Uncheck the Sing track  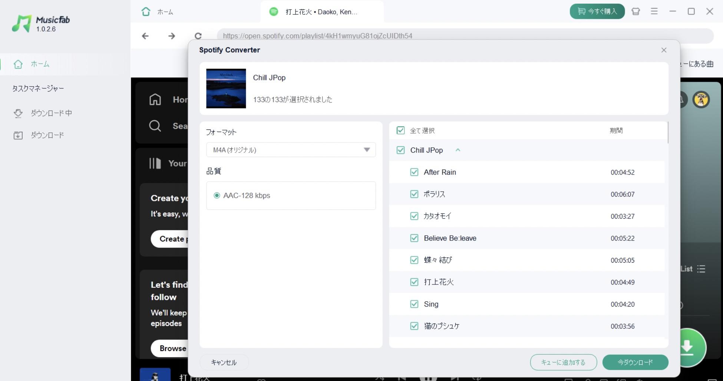click(414, 304)
